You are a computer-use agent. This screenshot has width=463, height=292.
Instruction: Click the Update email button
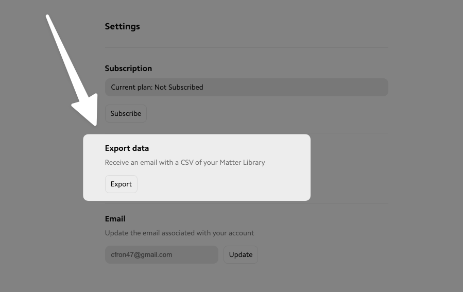pyautogui.click(x=241, y=254)
